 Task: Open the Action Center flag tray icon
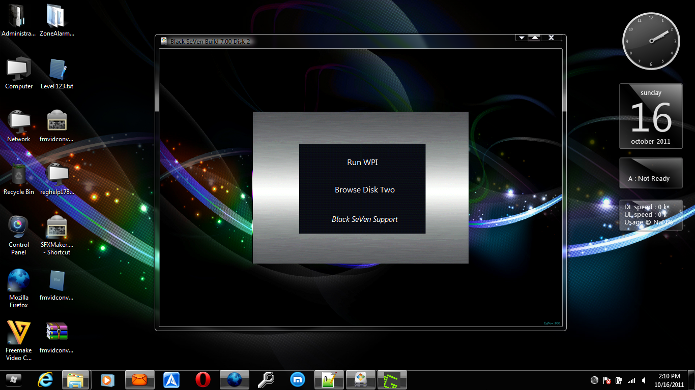point(607,380)
